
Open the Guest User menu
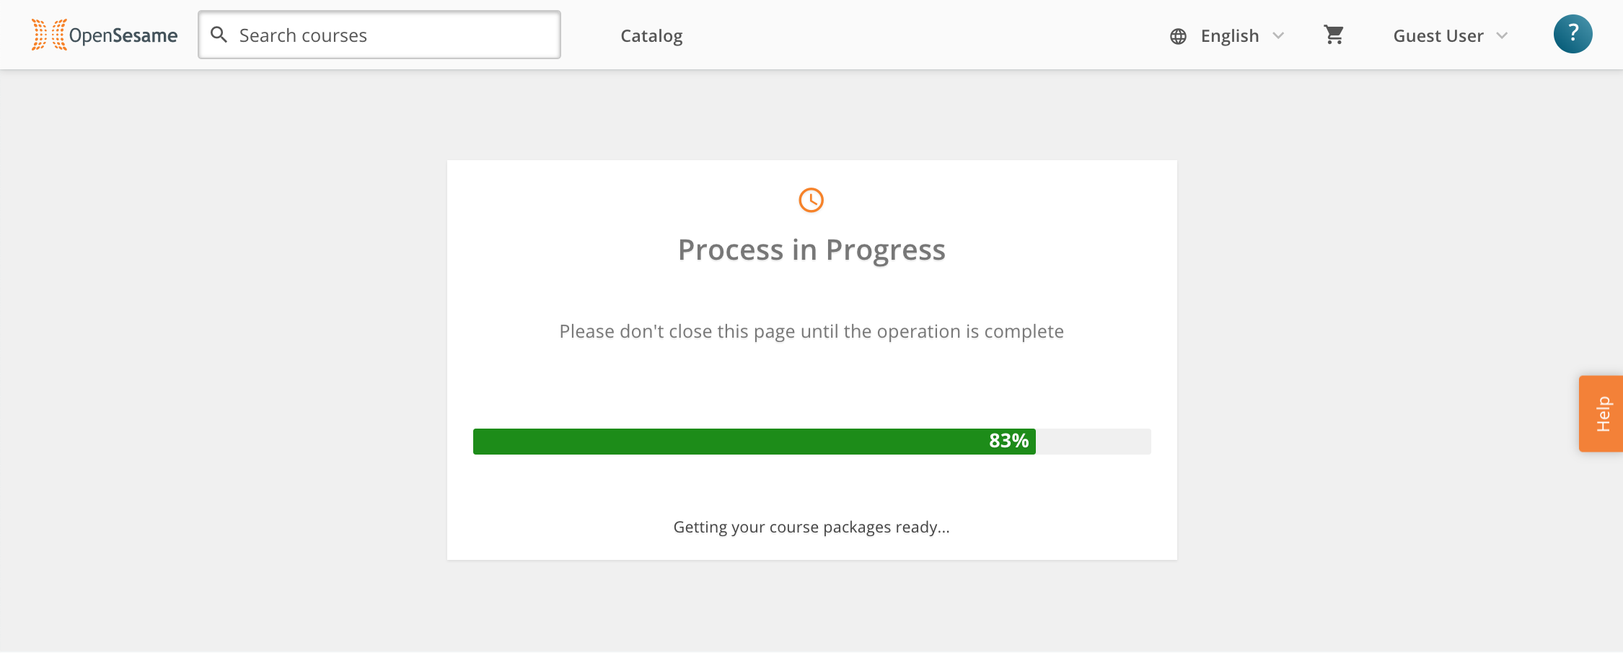1450,36
